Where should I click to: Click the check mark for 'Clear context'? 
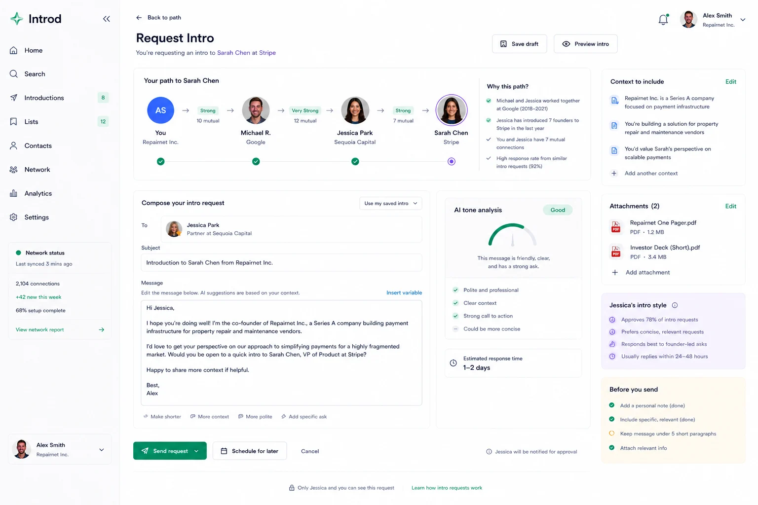tap(455, 303)
